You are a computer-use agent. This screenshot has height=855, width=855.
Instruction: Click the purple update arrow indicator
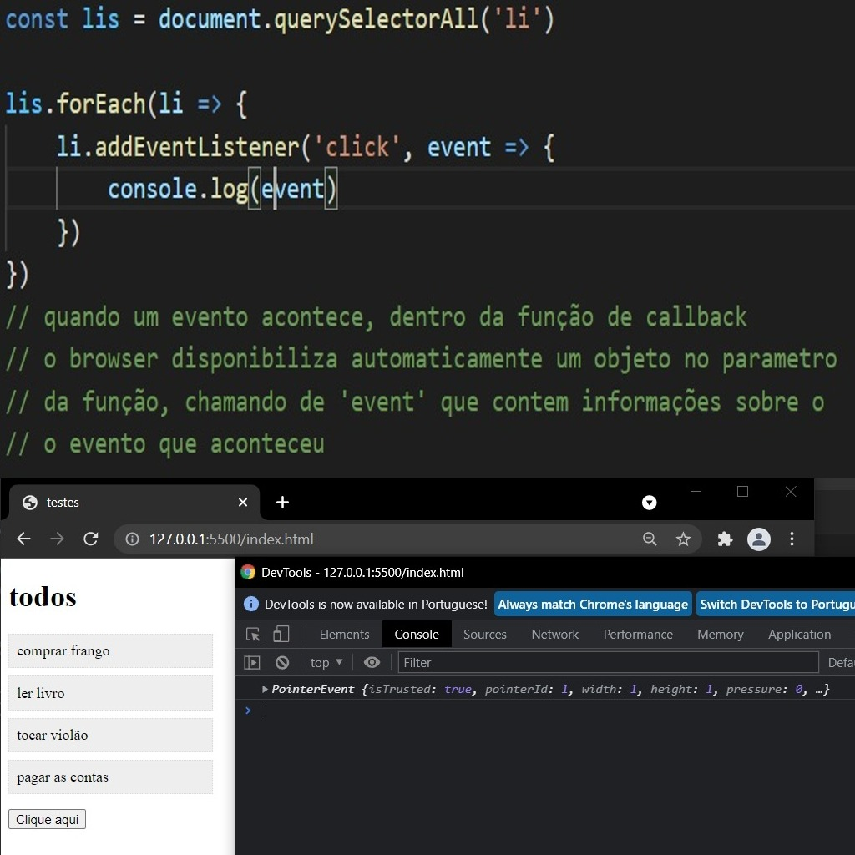(x=649, y=502)
